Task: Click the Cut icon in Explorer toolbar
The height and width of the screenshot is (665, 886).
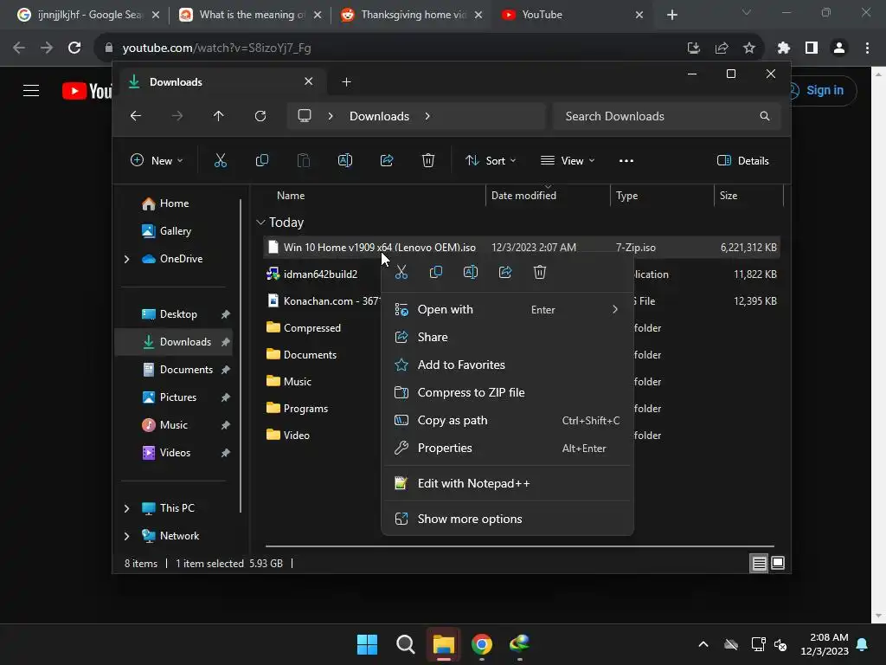Action: pyautogui.click(x=221, y=161)
